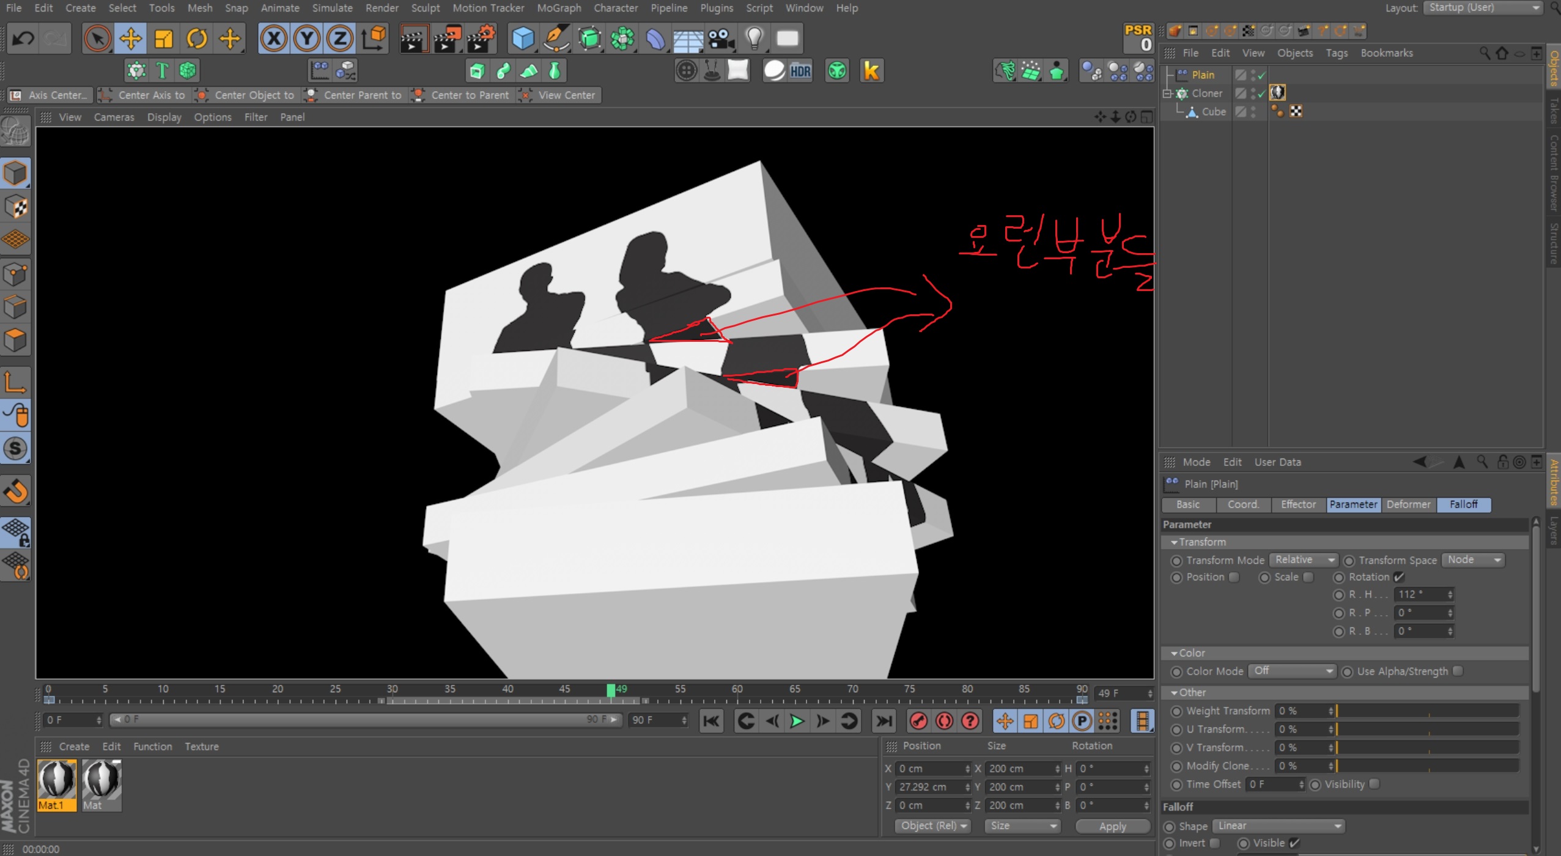The height and width of the screenshot is (856, 1561).
Task: Click the Undo arrow icon
Action: click(x=23, y=39)
